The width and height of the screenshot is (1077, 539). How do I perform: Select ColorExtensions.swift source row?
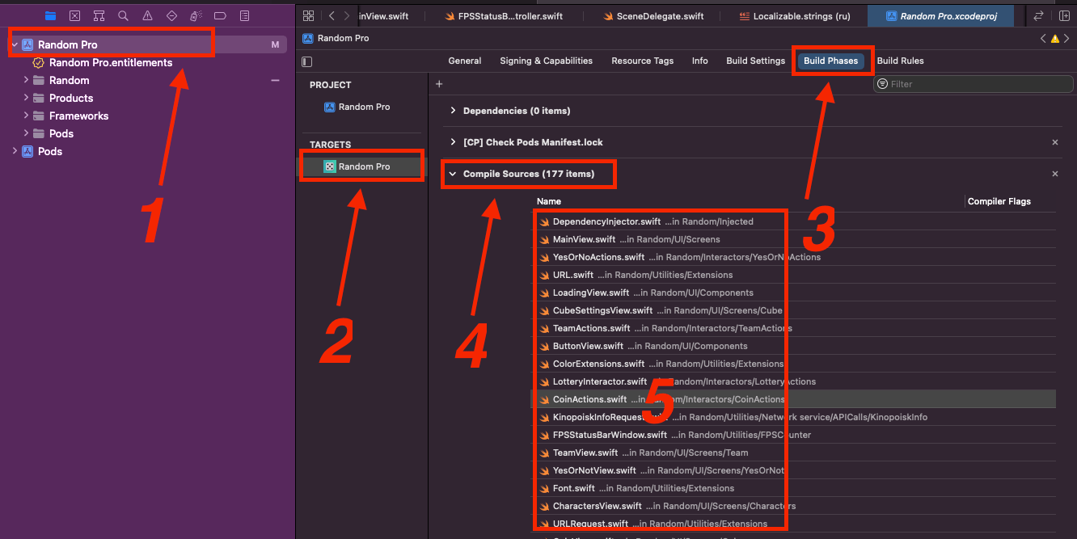pyautogui.click(x=793, y=364)
